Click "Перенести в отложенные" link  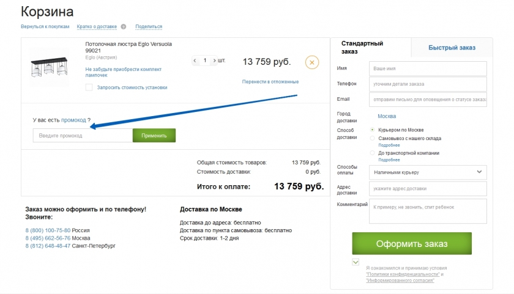point(270,81)
